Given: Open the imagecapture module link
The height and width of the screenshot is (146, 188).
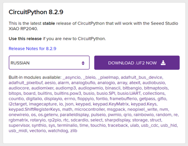Looking at the screenshot, I should pos(43,104).
